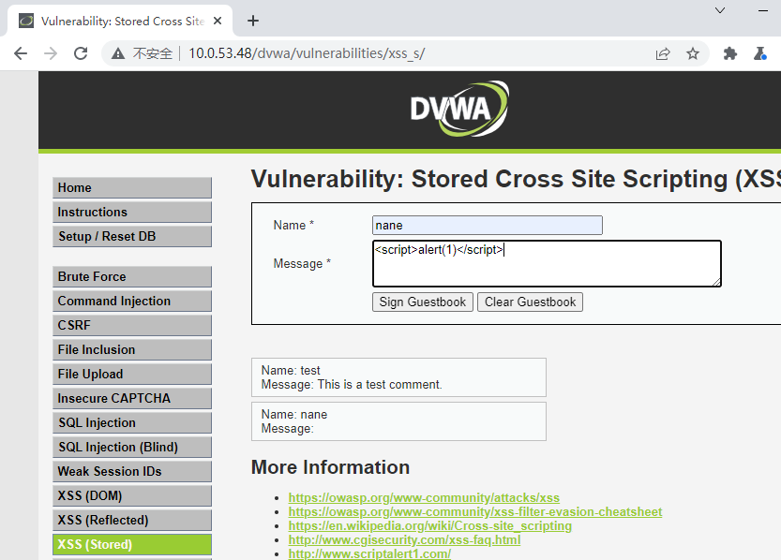Image resolution: width=781 pixels, height=560 pixels.
Task: Open the OWASP xss-filter-evasion-cheatsheet link
Action: pyautogui.click(x=475, y=511)
